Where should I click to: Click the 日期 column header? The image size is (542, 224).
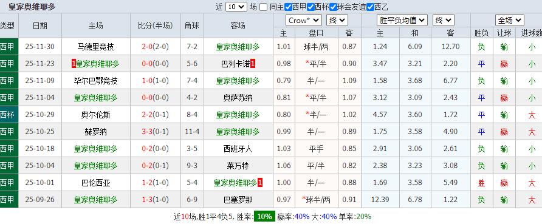pos(40,25)
